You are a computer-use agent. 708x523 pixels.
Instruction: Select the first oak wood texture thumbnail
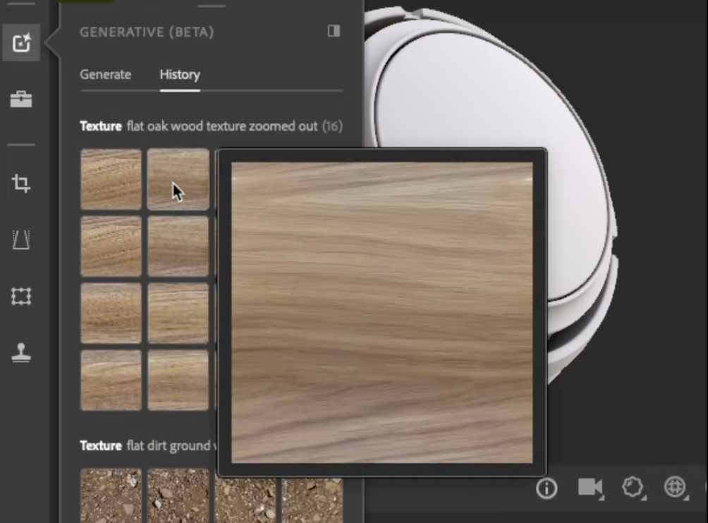tap(111, 180)
